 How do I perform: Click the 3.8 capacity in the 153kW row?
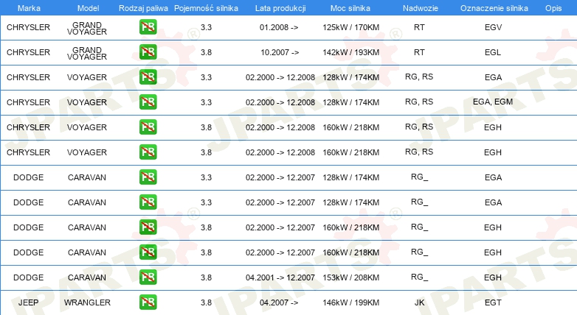click(x=206, y=277)
